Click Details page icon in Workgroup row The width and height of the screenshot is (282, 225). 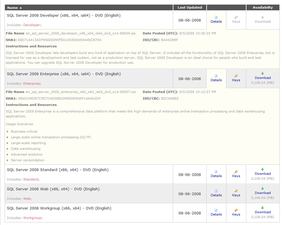coord(216,210)
